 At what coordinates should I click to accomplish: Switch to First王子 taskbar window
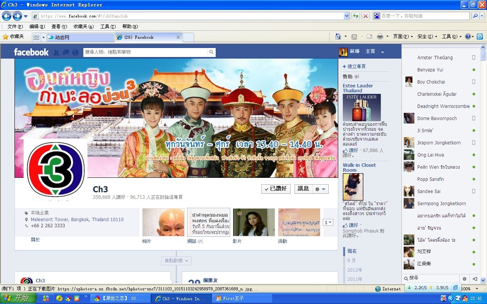[x=243, y=299]
